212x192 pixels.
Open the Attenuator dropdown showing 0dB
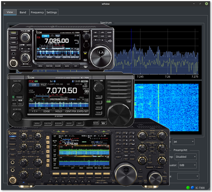(x=187, y=165)
